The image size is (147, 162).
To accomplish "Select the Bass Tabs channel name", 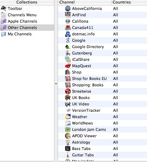I will click(x=81, y=149).
